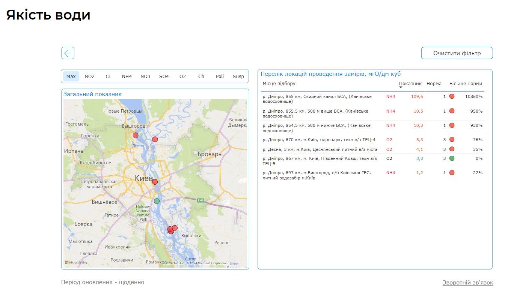The image size is (508, 289).
Task: Sort by Більше норми column header
Action: (x=466, y=84)
